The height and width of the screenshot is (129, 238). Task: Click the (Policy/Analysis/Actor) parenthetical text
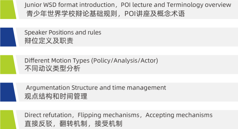tap(124, 61)
